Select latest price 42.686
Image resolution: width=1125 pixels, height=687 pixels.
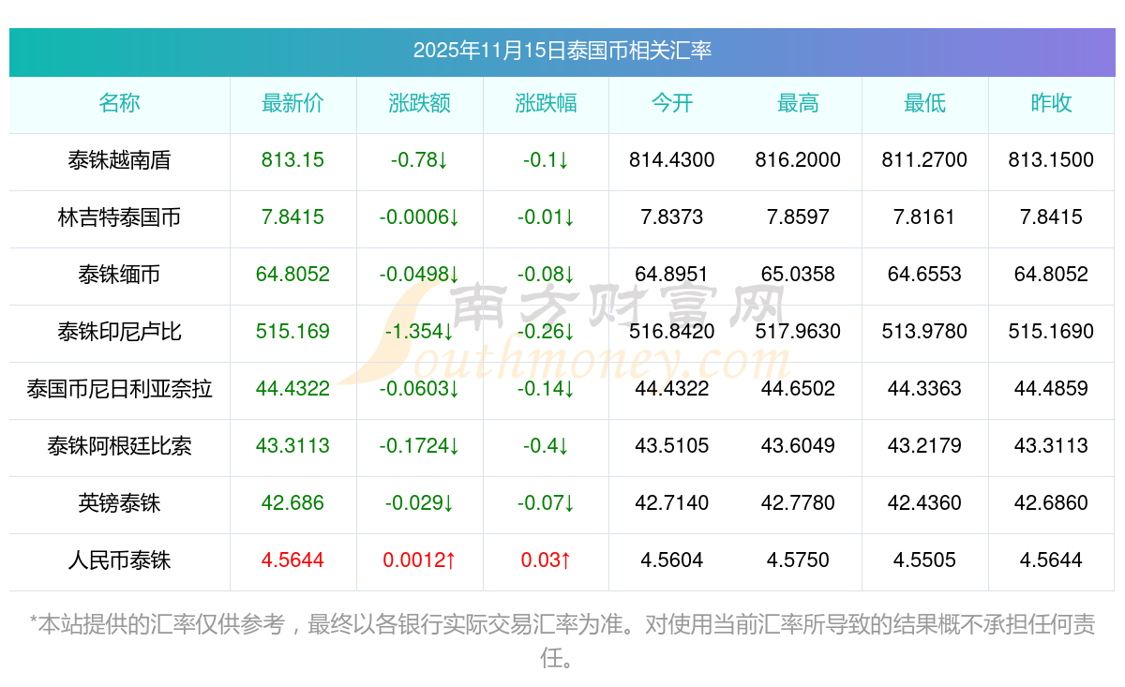[x=292, y=503]
